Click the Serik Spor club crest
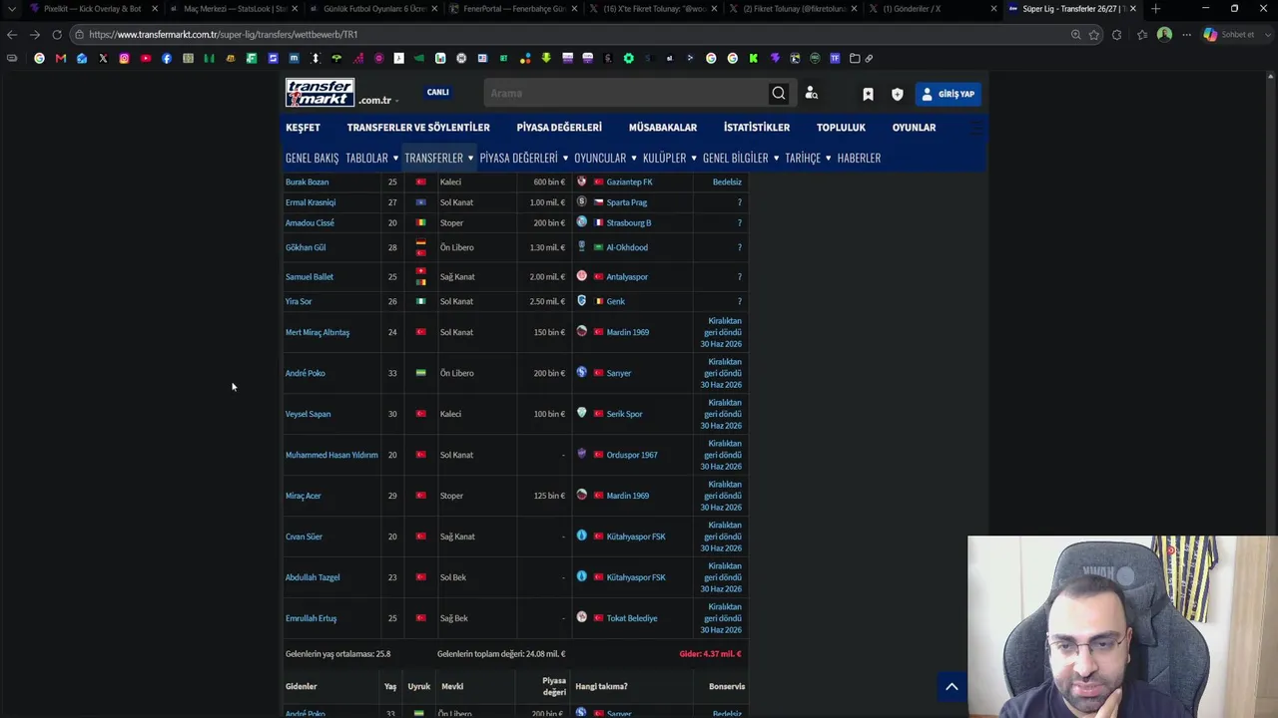 (582, 413)
